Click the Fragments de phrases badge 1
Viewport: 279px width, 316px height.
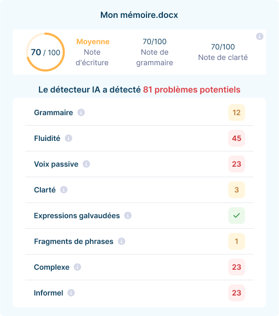(236, 241)
